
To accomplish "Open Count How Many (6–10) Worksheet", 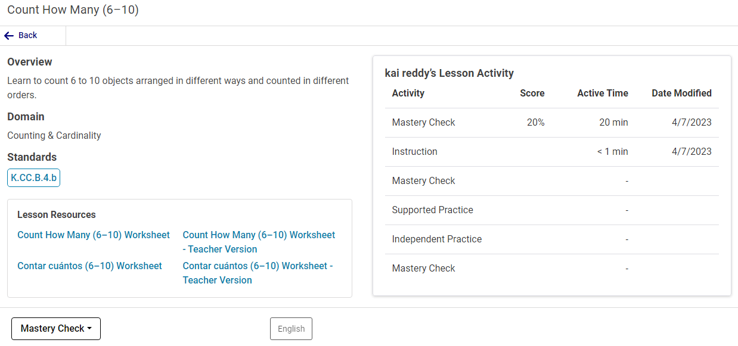I will pyautogui.click(x=94, y=235).
